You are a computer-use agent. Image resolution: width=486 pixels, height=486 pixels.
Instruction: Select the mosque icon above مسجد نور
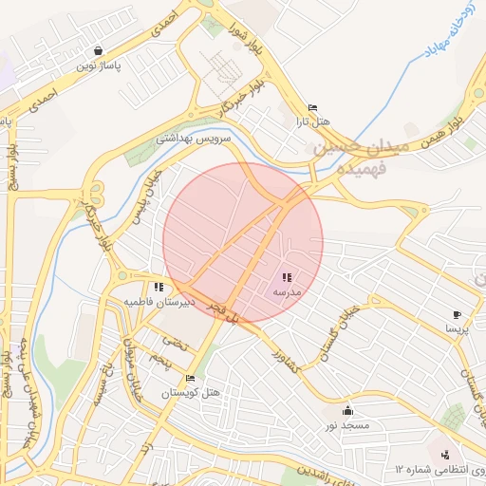coord(347,411)
